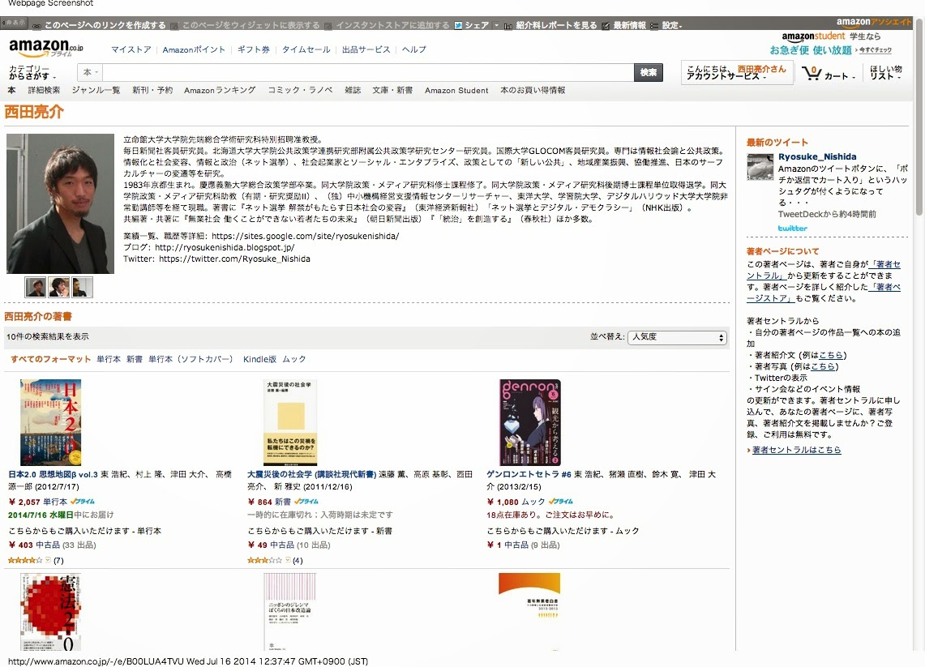This screenshot has height=667, width=925.
Task: Select Amazonポイント in top navigation
Action: coord(194,49)
